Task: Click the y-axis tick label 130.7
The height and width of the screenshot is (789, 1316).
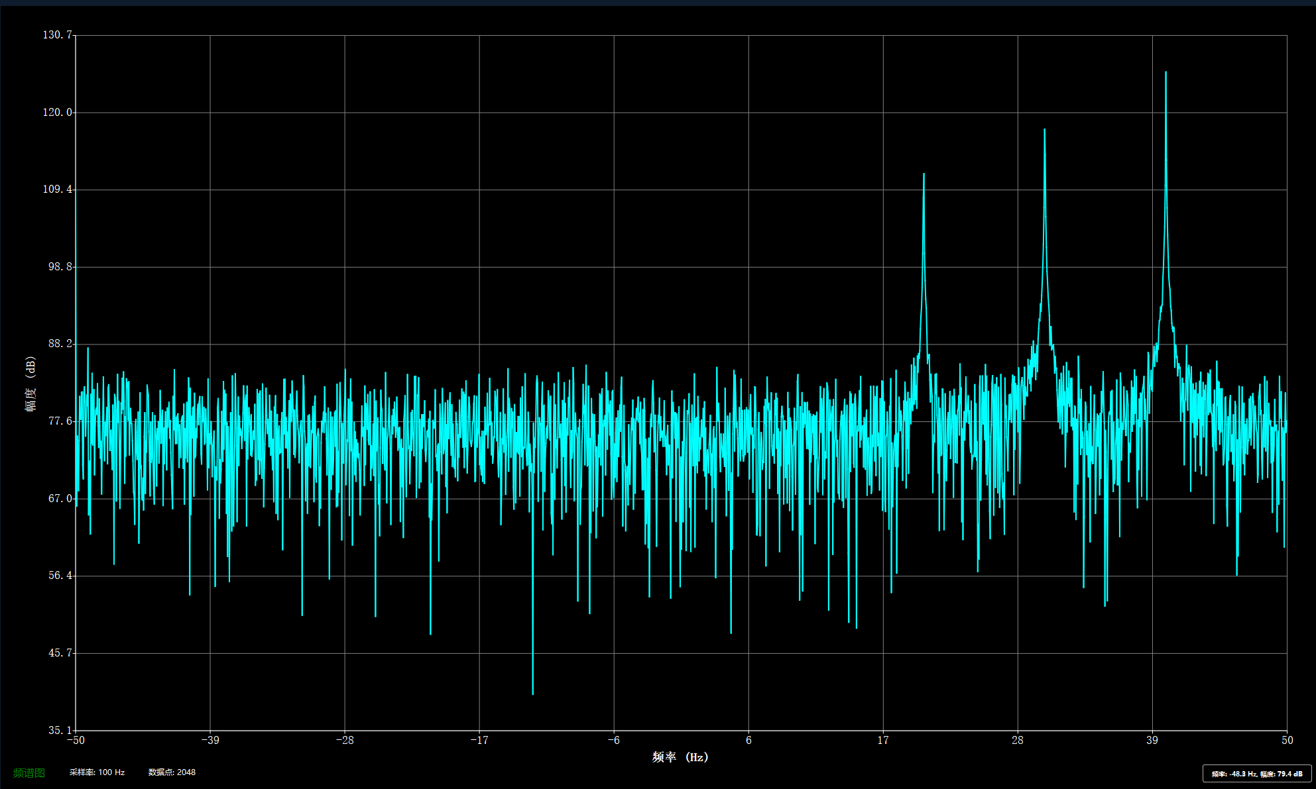Action: 57,35
